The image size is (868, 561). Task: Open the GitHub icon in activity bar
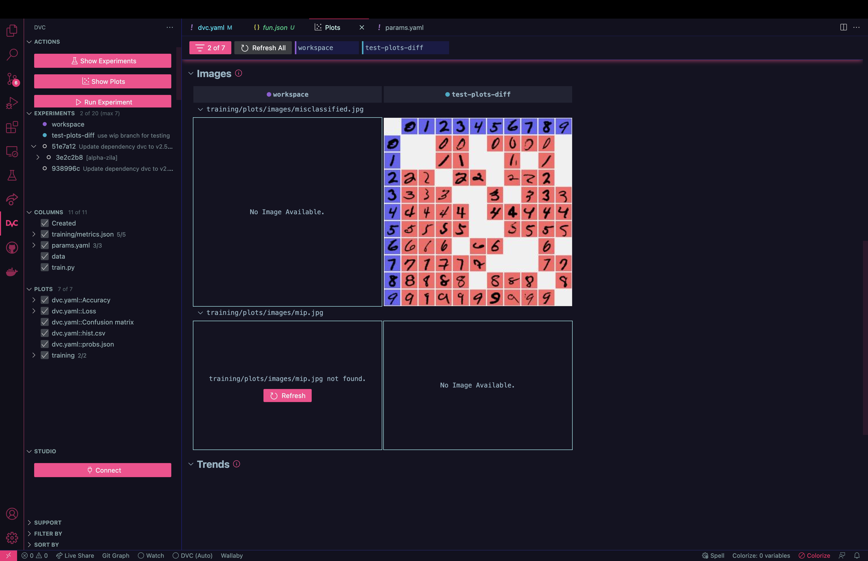[12, 248]
